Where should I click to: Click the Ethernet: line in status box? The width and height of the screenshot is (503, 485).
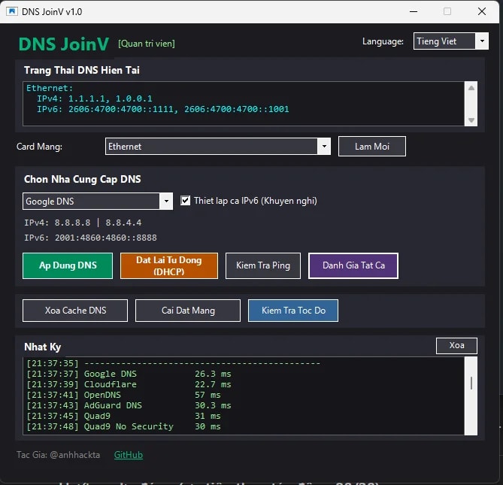pyautogui.click(x=50, y=88)
